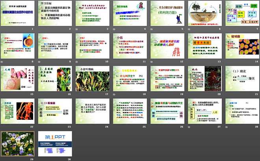Click the animation star icon under slide 12
Screen dimensions: 260x161
(152, 62)
